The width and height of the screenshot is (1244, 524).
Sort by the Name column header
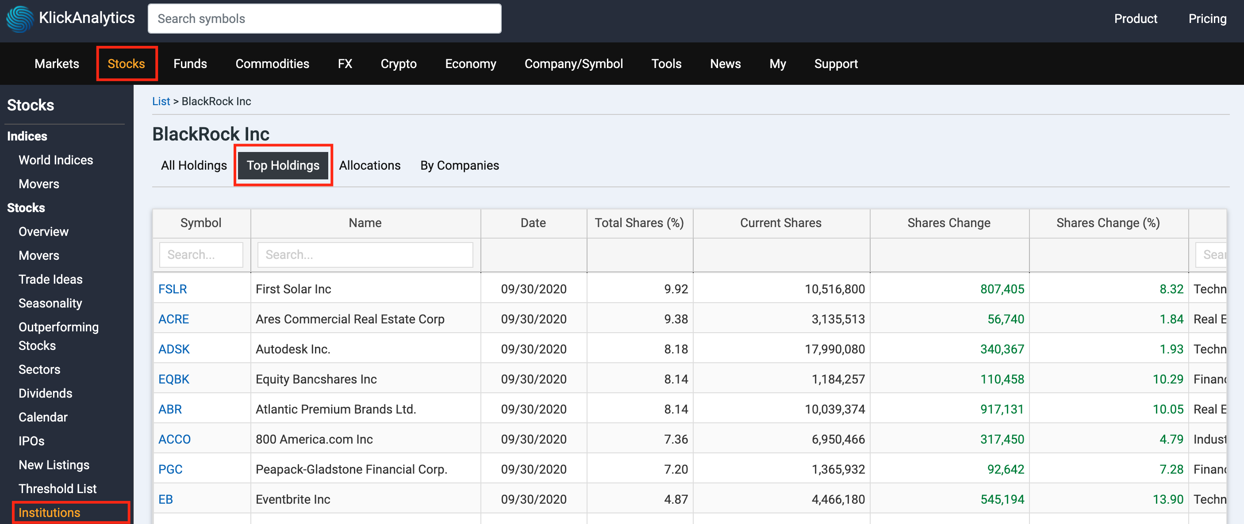point(365,223)
